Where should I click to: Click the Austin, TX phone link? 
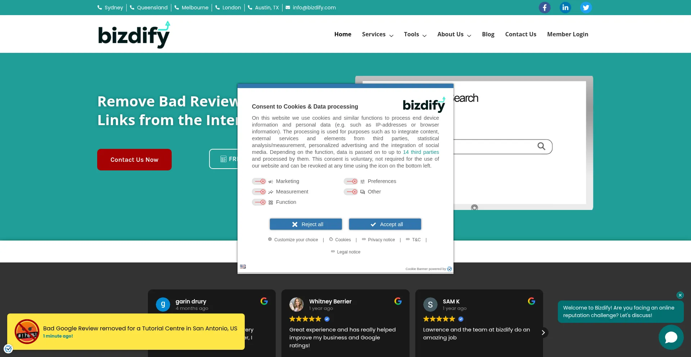(263, 8)
